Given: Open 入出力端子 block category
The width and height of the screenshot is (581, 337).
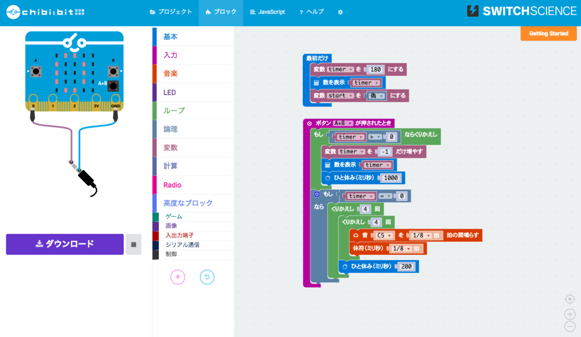Looking at the screenshot, I should pyautogui.click(x=193, y=235).
